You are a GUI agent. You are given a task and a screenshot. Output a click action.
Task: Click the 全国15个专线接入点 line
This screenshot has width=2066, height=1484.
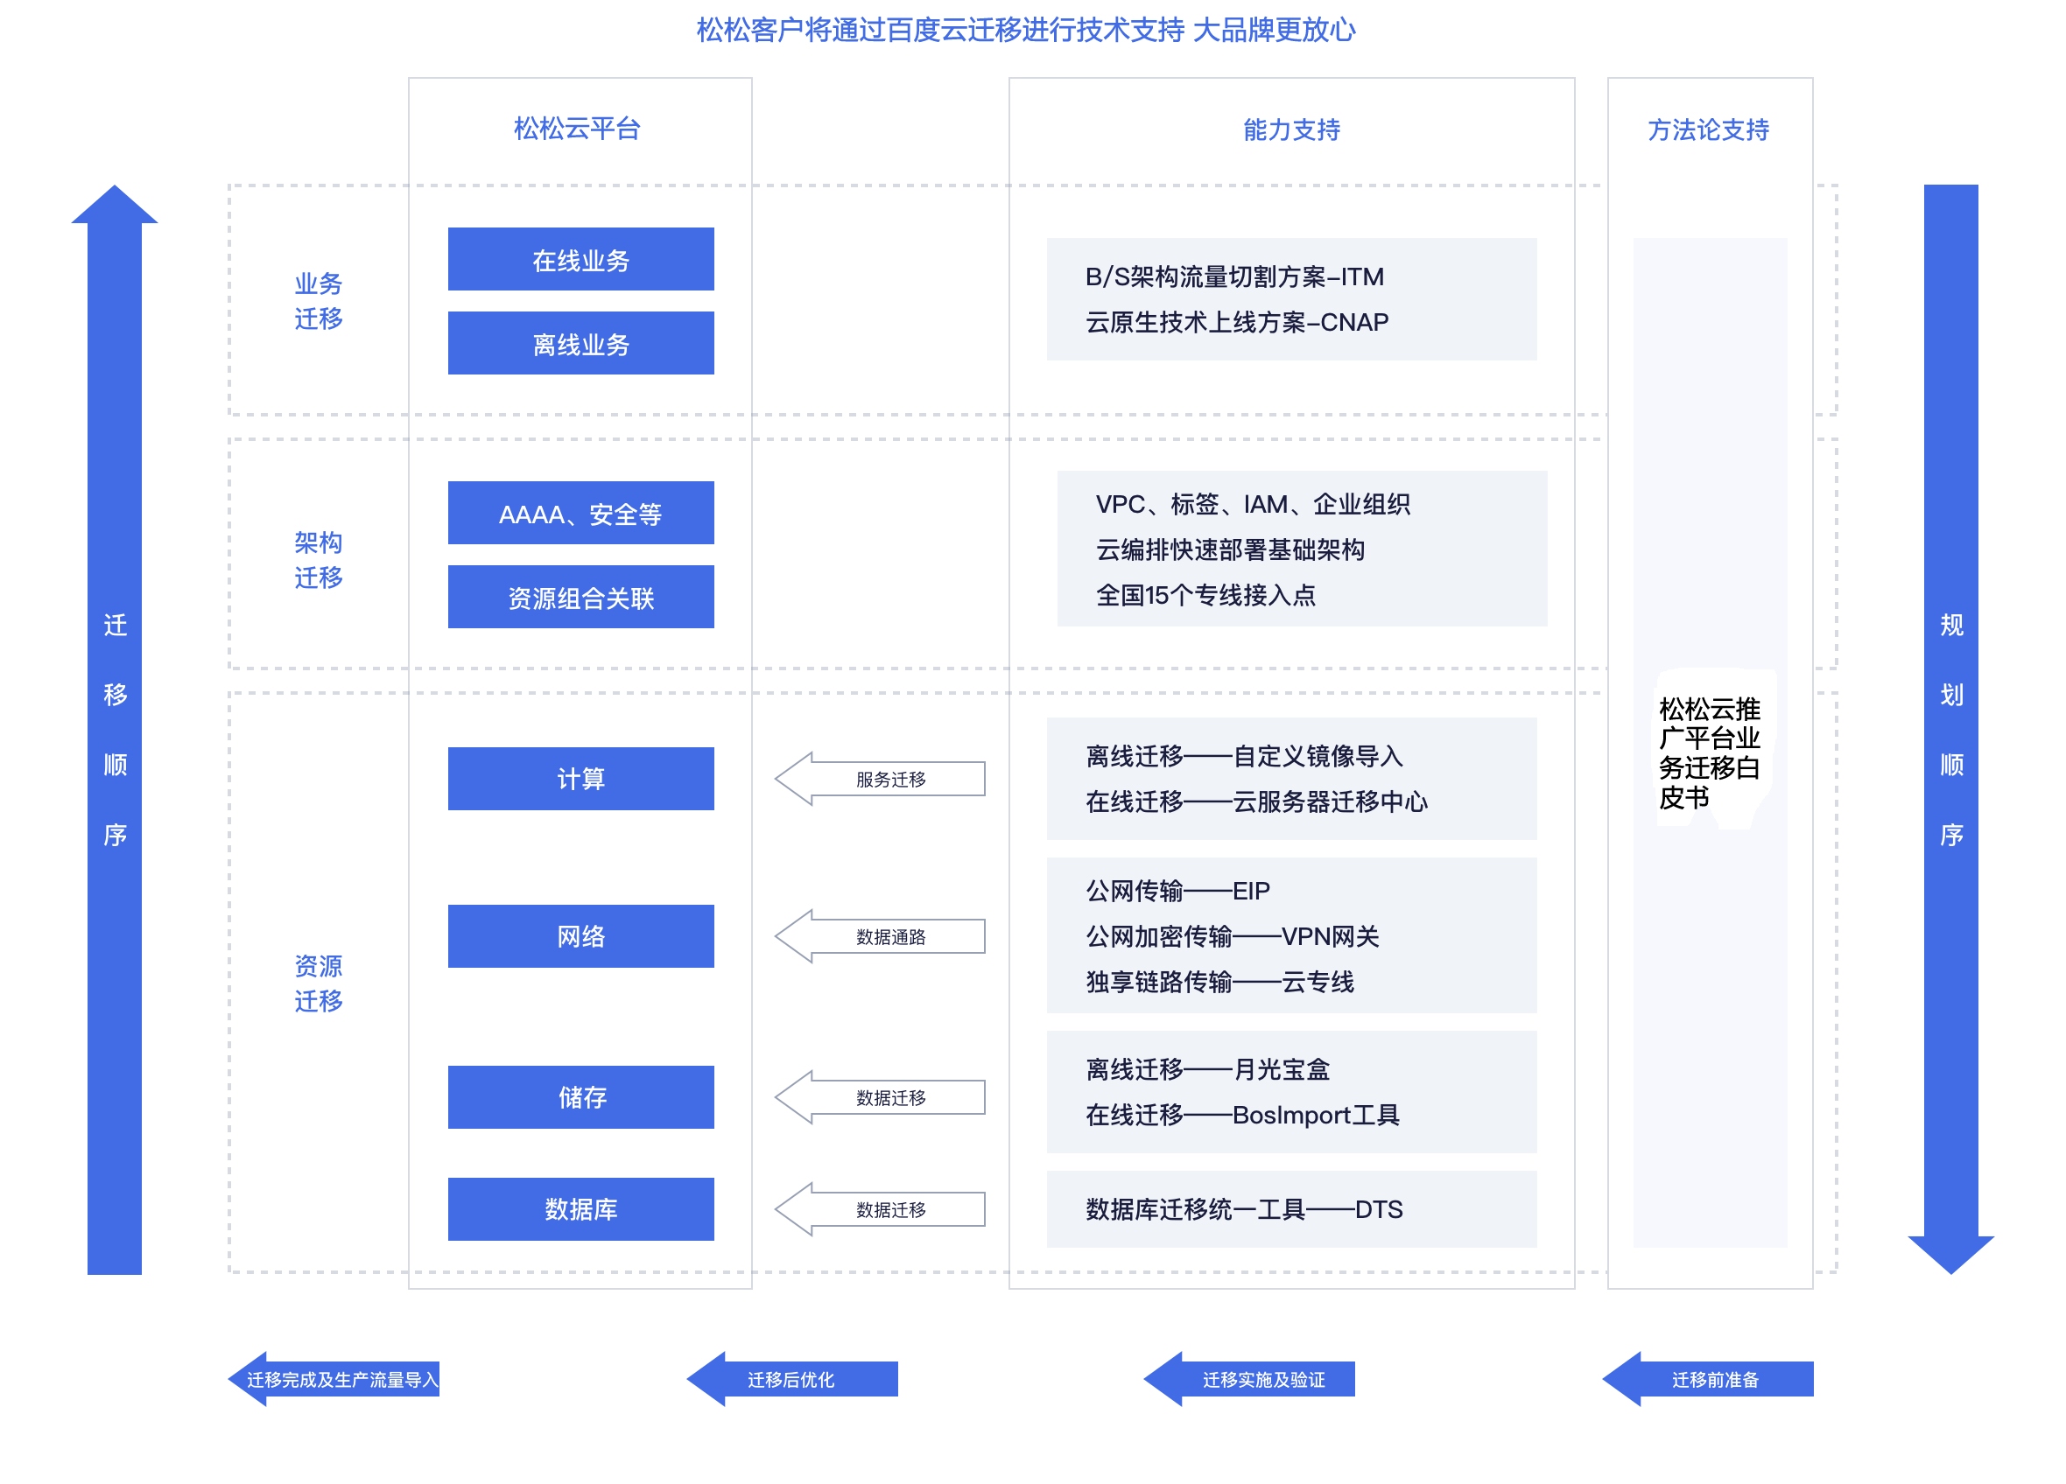coord(1205,595)
